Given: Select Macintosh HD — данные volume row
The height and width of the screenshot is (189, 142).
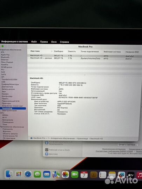Looking at the screenshot, I should (84, 58).
